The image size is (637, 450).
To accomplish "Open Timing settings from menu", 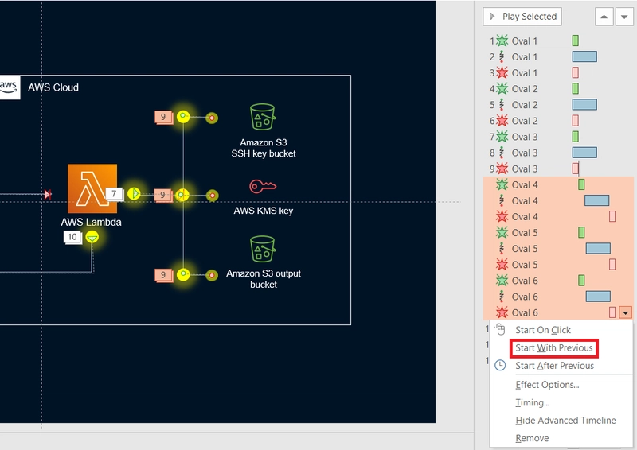I will tap(532, 402).
